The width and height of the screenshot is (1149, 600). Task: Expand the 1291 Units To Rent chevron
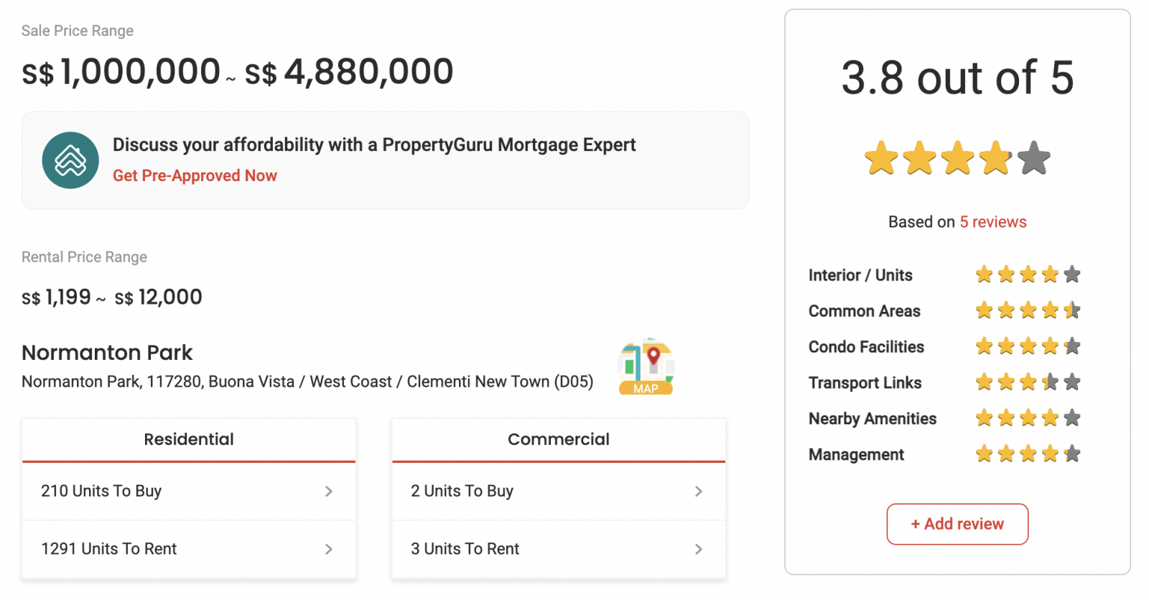[x=329, y=549]
